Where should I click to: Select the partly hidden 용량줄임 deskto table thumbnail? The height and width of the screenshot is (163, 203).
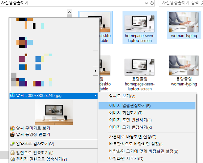(x=105, y=65)
